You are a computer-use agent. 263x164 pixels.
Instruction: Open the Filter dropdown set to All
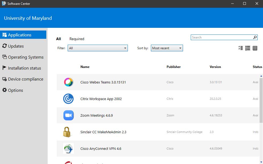(x=98, y=48)
